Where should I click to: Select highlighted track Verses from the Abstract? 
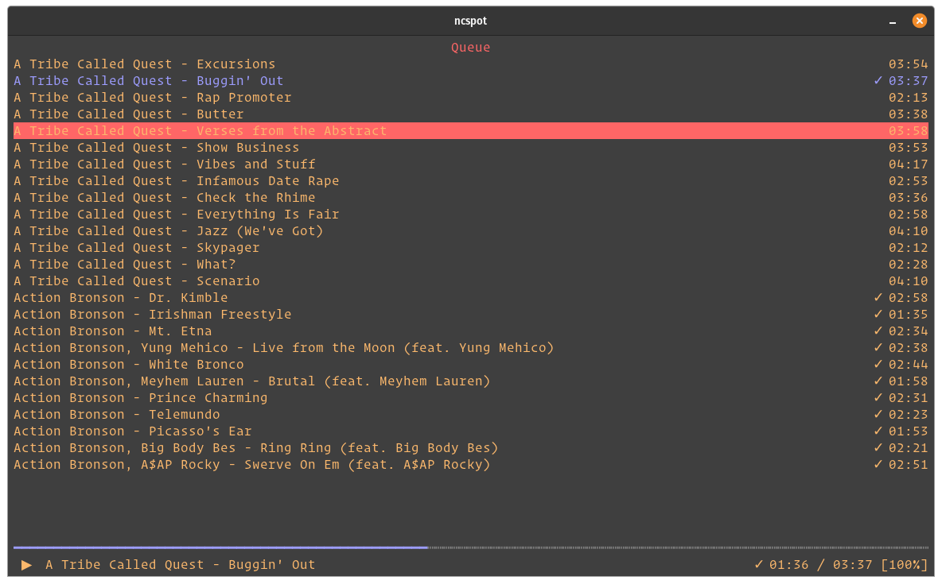click(x=471, y=131)
